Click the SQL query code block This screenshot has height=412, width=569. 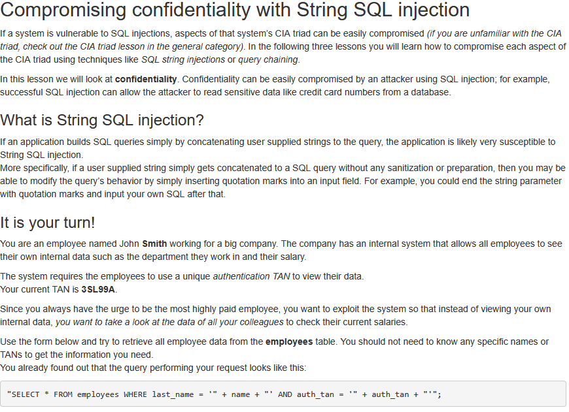pyautogui.click(x=283, y=394)
